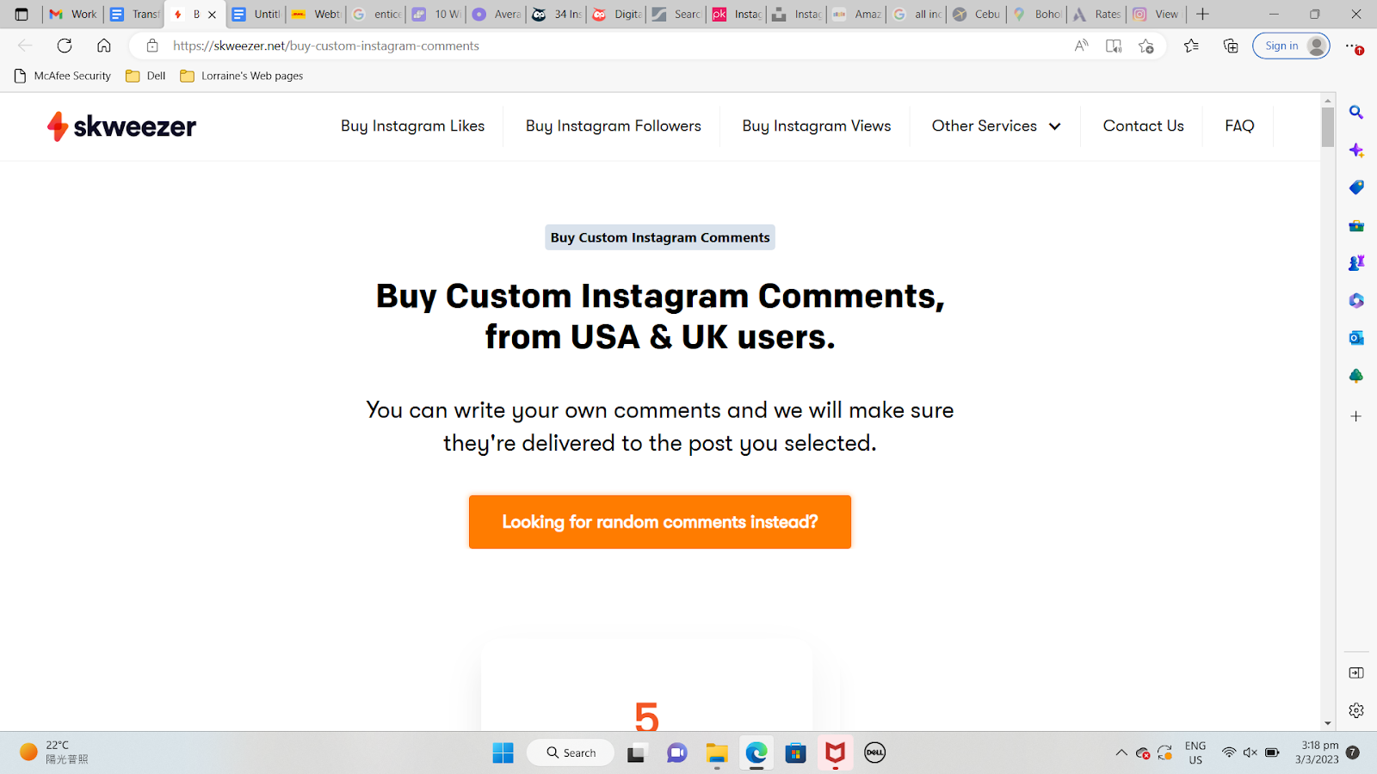The width and height of the screenshot is (1377, 774).
Task: Open sidebar settings gear icon
Action: pos(1356,710)
